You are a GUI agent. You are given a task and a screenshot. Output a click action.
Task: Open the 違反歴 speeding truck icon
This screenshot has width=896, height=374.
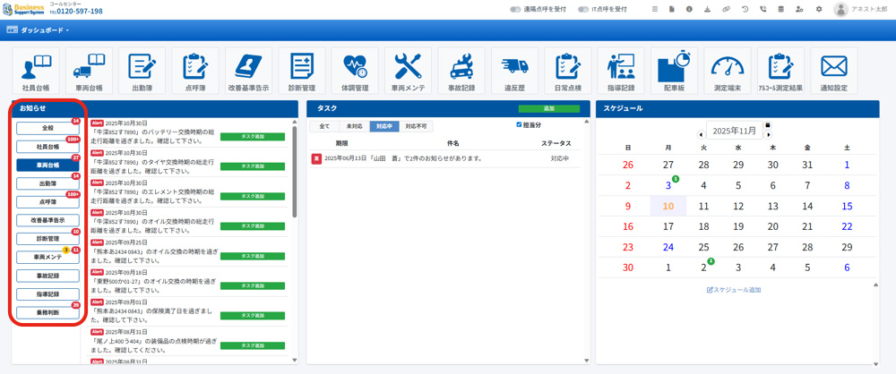[514, 72]
